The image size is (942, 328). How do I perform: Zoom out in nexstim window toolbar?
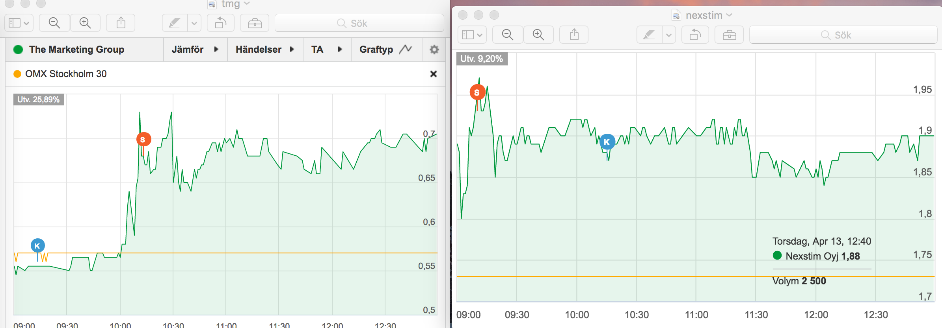[508, 35]
